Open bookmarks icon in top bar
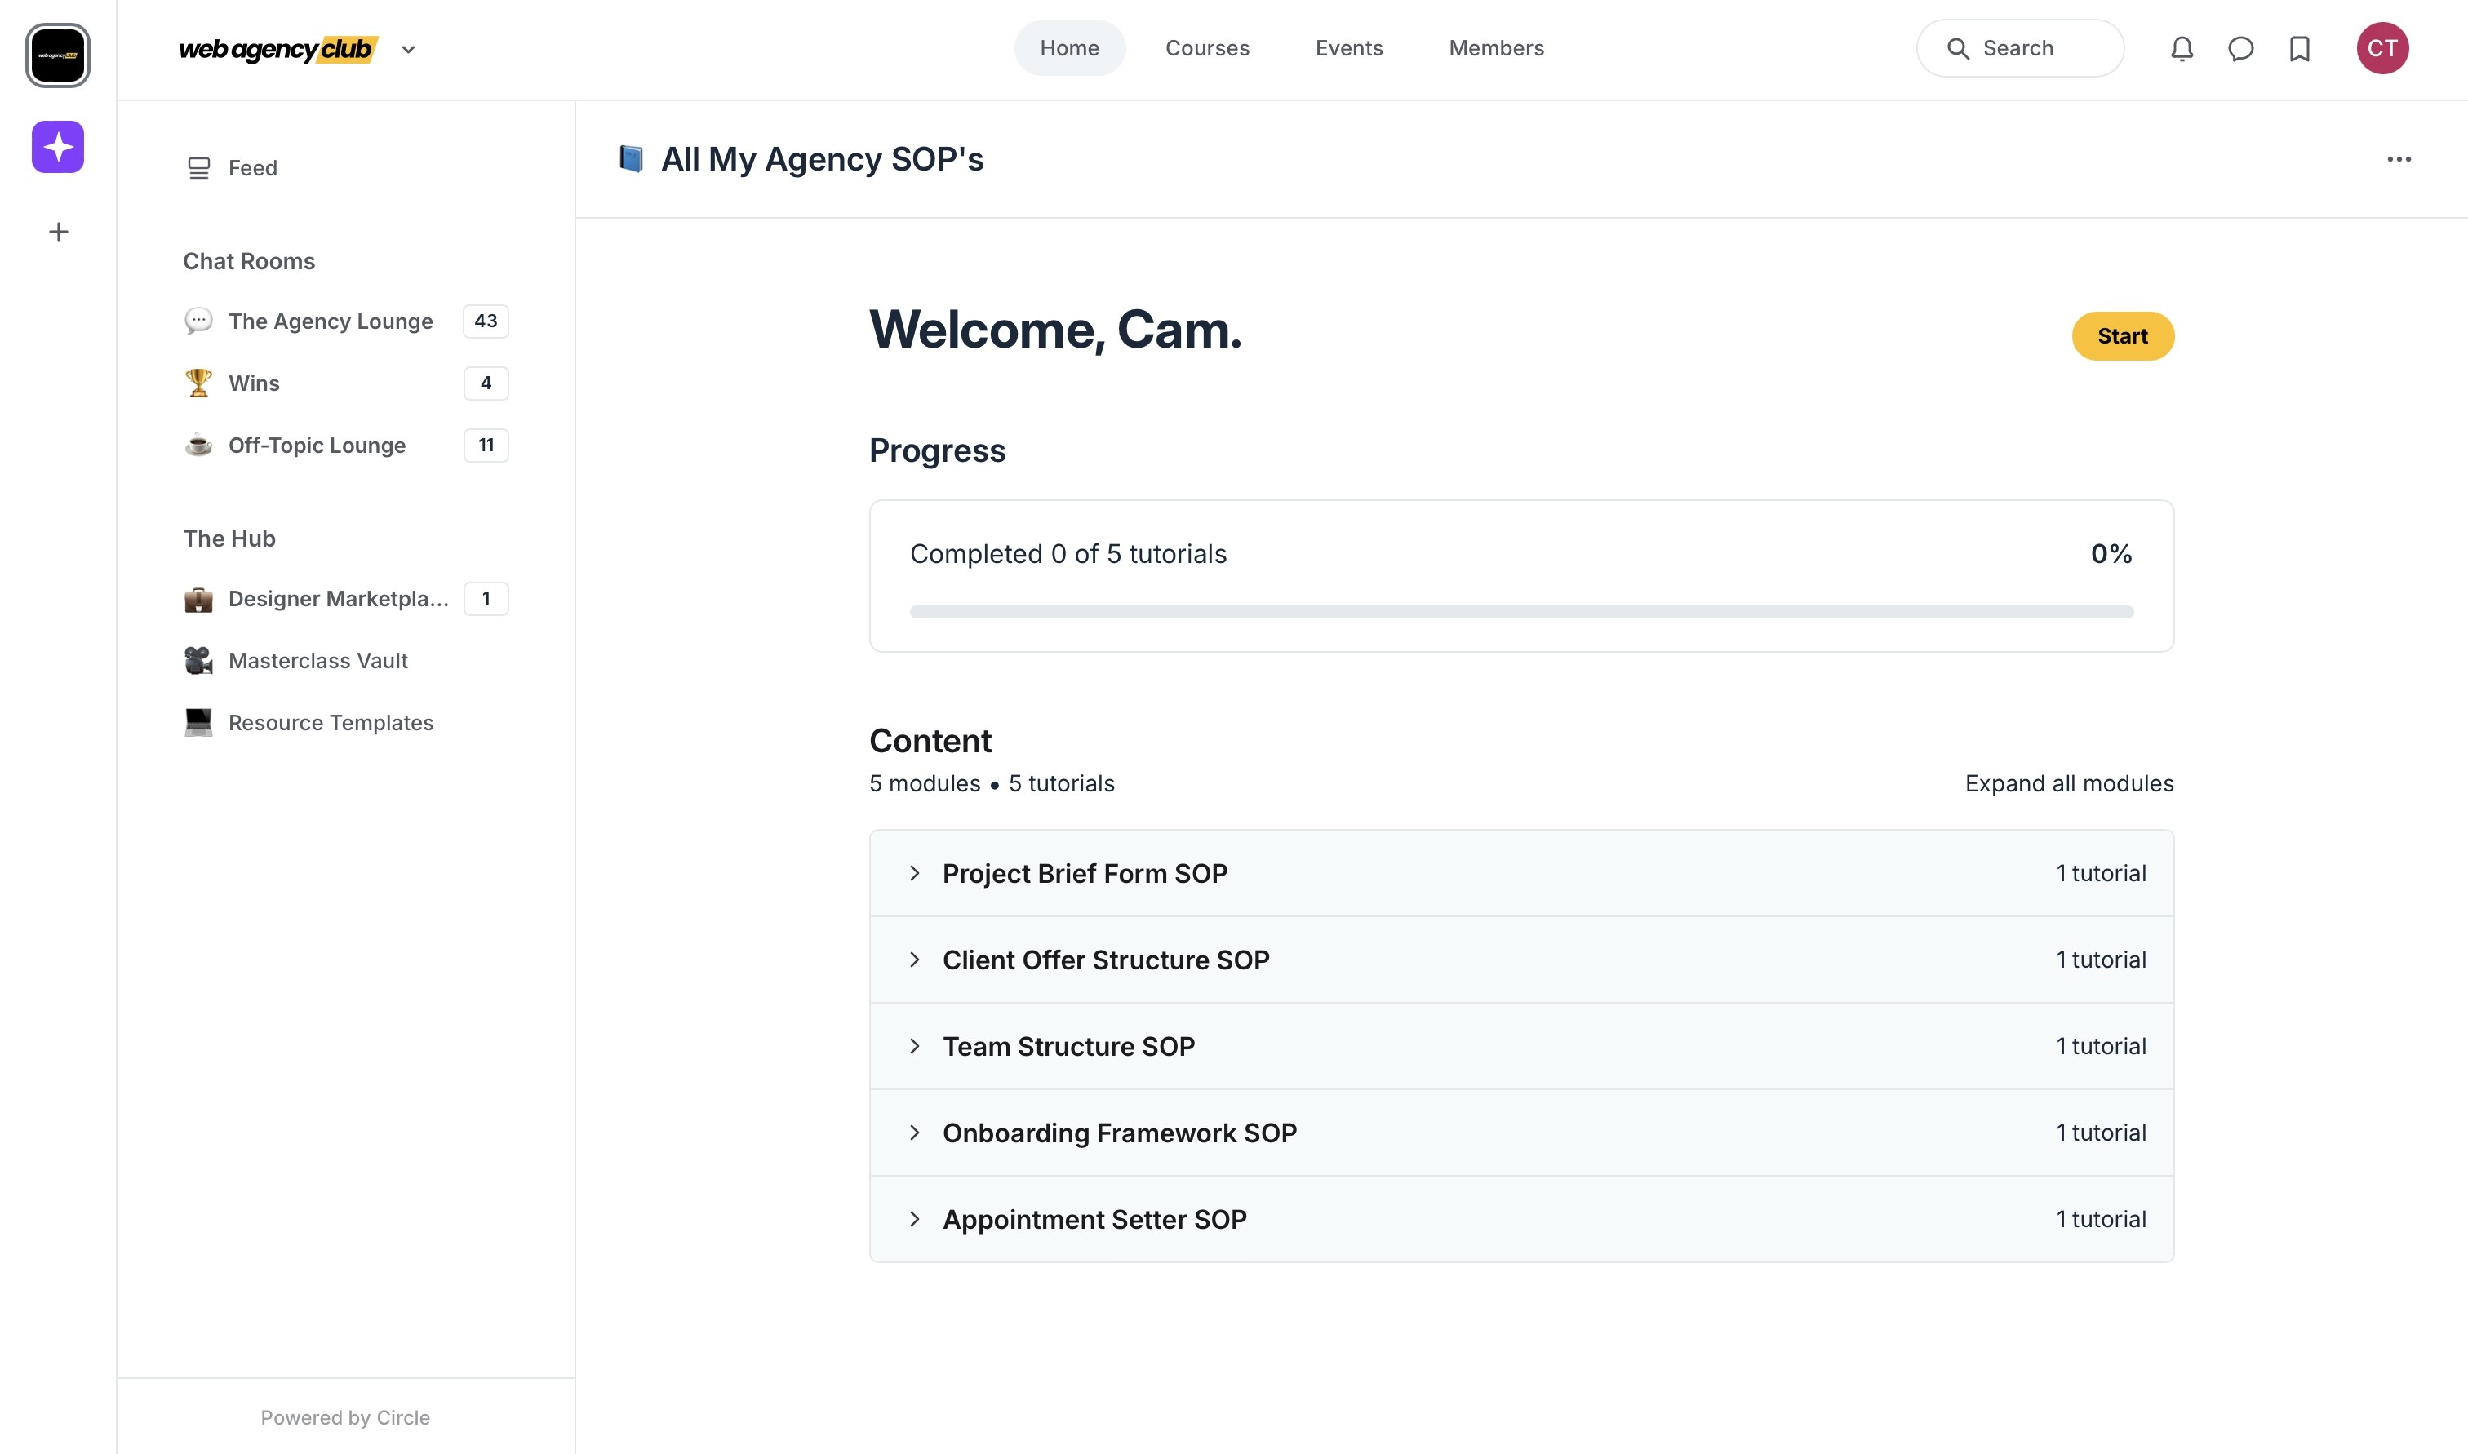 tap(2300, 49)
